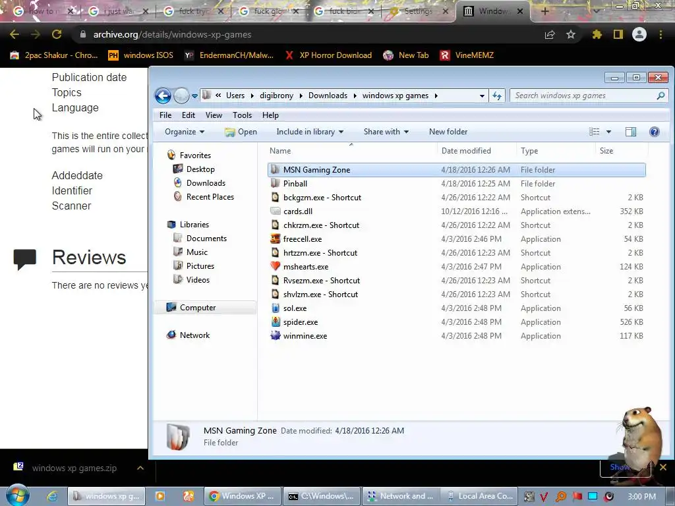This screenshot has height=506, width=675.
Task: Open the view options dropdown arrow
Action: pyautogui.click(x=608, y=132)
